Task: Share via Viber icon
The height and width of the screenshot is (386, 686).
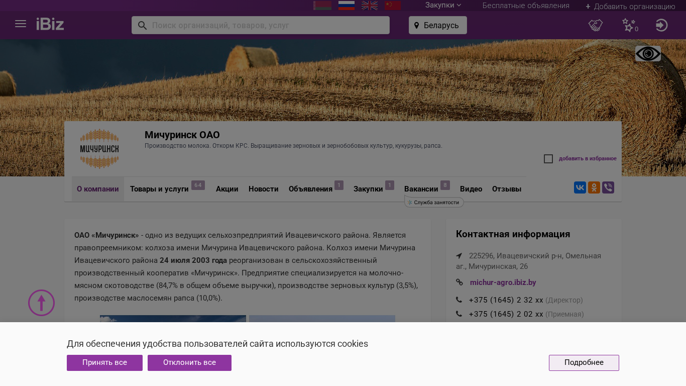Action: click(x=608, y=188)
